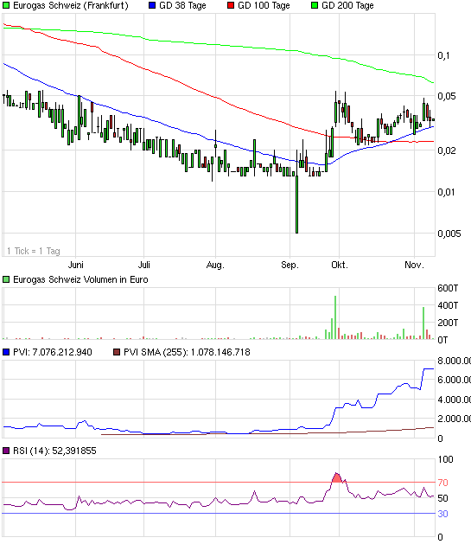The width and height of the screenshot is (471, 544).
Task: Click the 0,01 price axis label
Action: 447,192
